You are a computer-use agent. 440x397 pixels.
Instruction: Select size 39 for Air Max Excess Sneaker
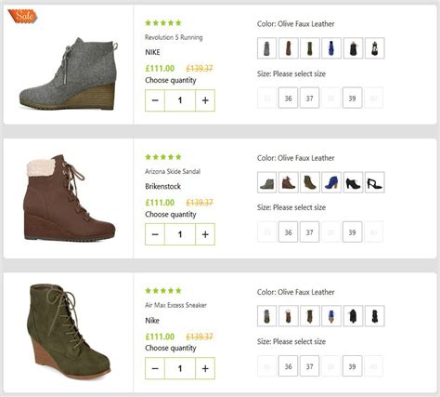coord(352,366)
